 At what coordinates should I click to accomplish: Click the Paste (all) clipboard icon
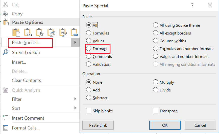16,32
